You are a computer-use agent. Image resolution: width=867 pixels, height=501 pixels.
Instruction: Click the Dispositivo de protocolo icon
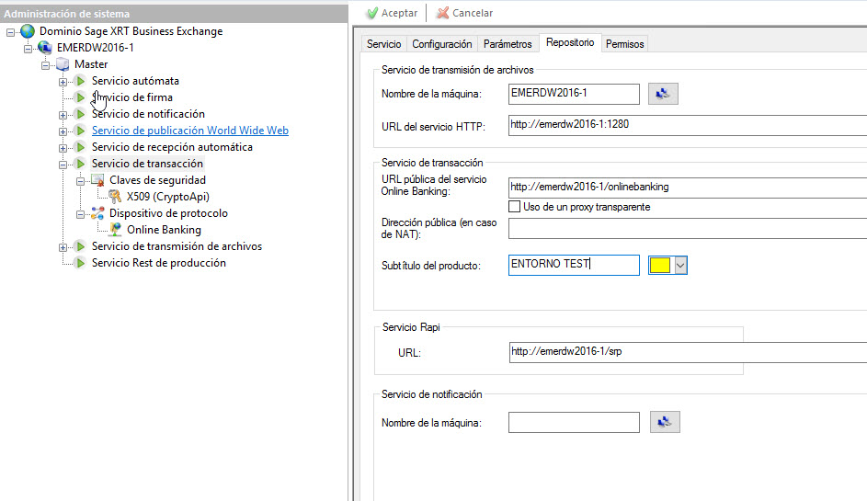[98, 213]
